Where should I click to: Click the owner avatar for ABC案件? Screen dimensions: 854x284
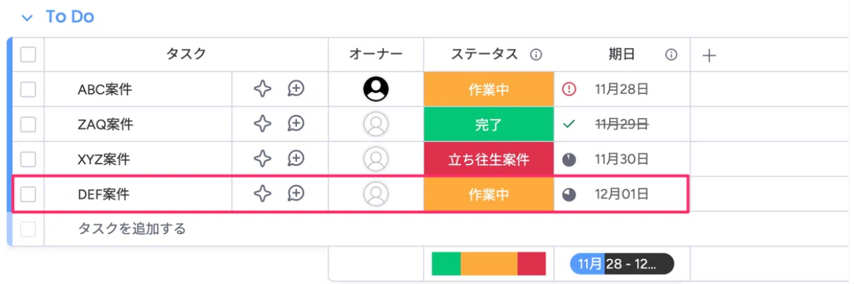pos(376,89)
